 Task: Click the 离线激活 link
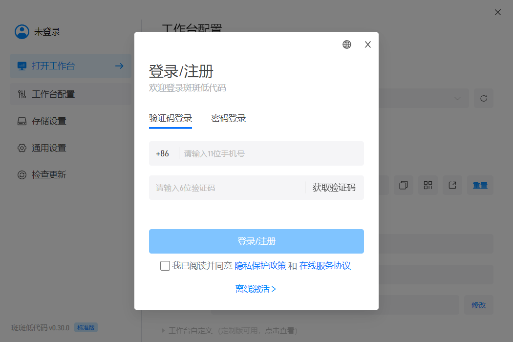[256, 289]
